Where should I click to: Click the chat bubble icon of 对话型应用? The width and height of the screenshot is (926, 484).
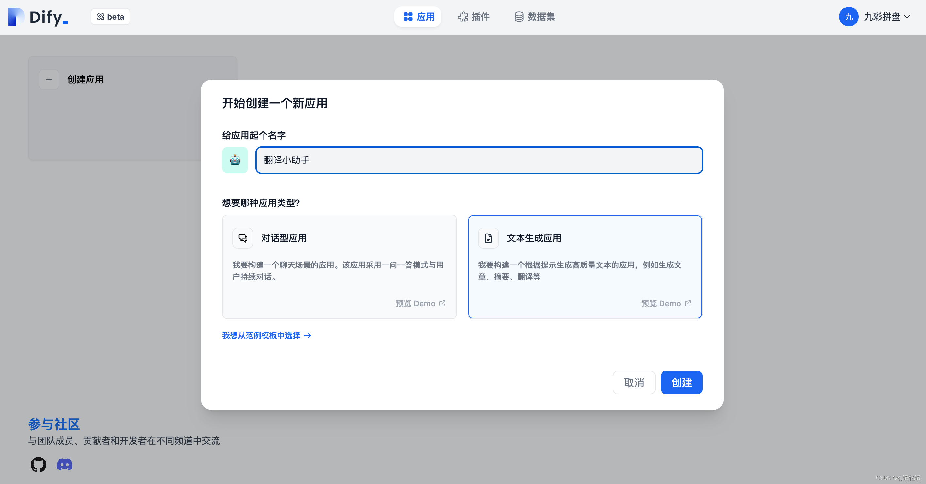click(x=243, y=238)
